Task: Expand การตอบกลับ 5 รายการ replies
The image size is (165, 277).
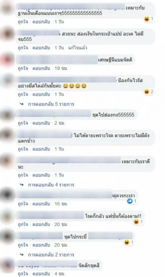Action: pyautogui.click(x=51, y=104)
